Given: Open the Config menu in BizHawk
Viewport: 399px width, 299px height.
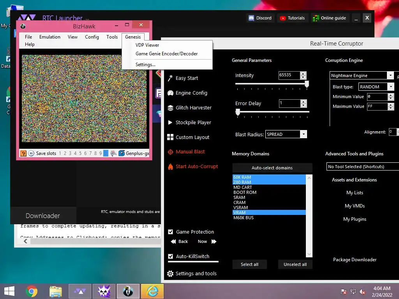Looking at the screenshot, I should [x=92, y=37].
